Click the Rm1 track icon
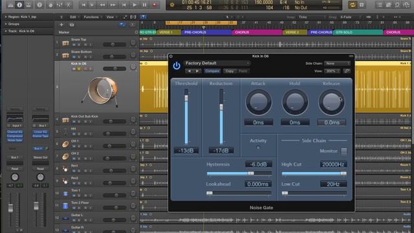Image resolution: width=414 pixels, height=233 pixels. [x=65, y=169]
